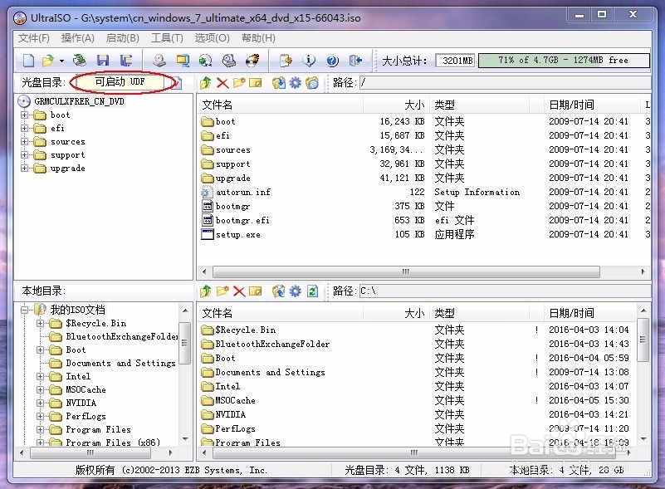665x489 pixels.
Task: Expand the support folder in disc tree
Action: coord(25,154)
